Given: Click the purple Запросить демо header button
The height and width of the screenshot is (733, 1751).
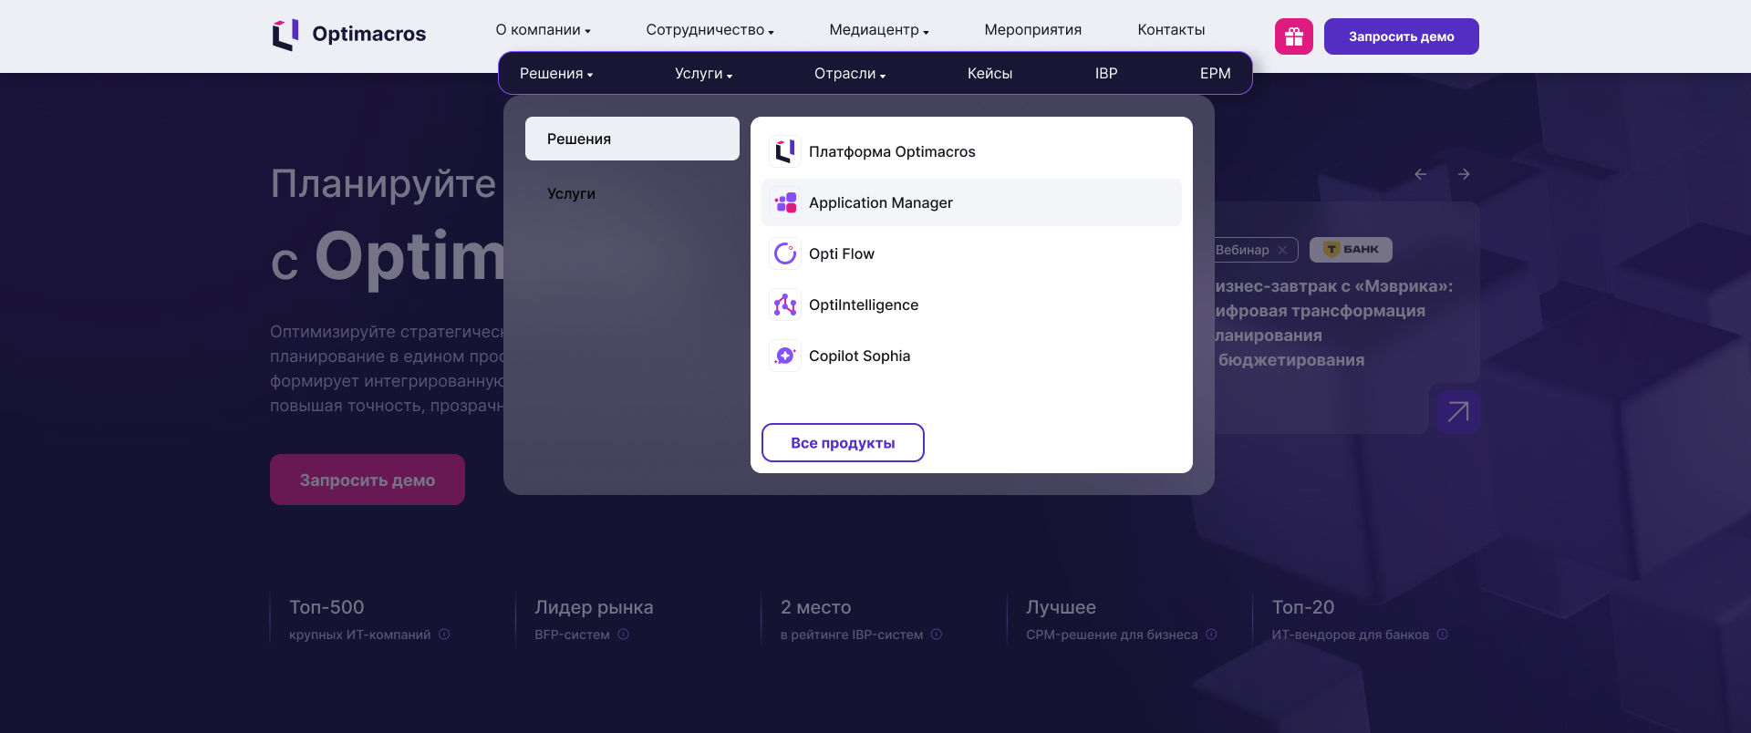Looking at the screenshot, I should pos(1402,36).
